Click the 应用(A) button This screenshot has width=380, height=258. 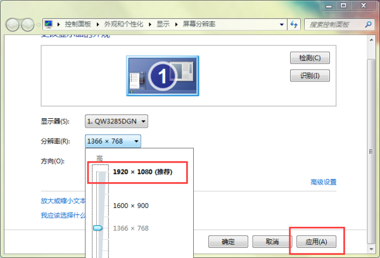tap(317, 242)
